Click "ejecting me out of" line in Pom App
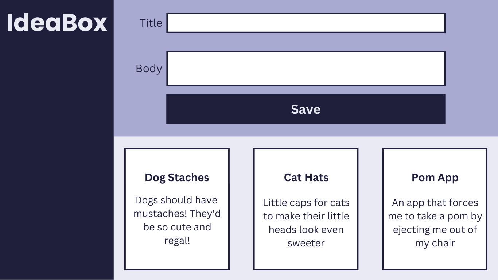498x280 pixels. point(435,230)
